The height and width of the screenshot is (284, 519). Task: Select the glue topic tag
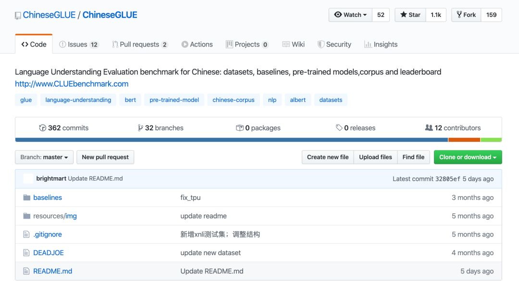[26, 100]
